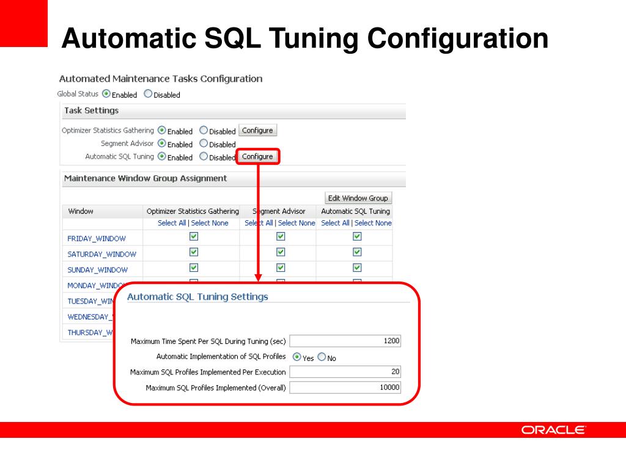
Task: Select All under Optimizer Statistics Gathering
Action: pos(172,223)
